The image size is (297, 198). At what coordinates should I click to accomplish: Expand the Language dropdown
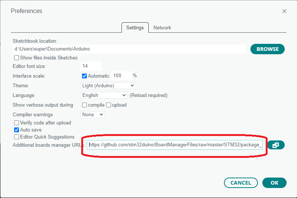click(x=104, y=95)
